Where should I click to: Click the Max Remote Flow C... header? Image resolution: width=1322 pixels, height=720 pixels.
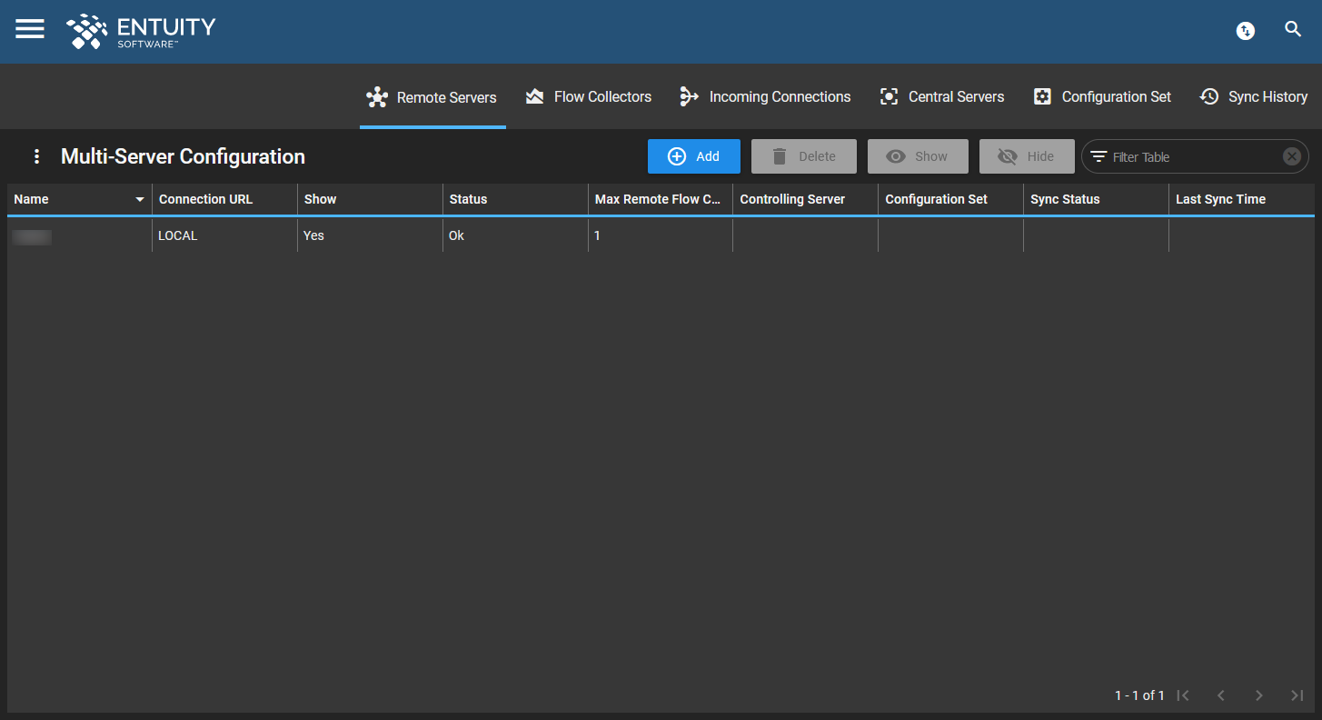tap(661, 199)
